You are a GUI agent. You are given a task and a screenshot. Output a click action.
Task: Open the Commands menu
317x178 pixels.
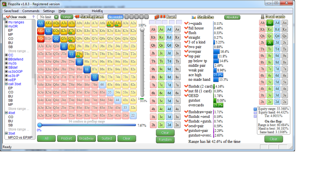31,11
